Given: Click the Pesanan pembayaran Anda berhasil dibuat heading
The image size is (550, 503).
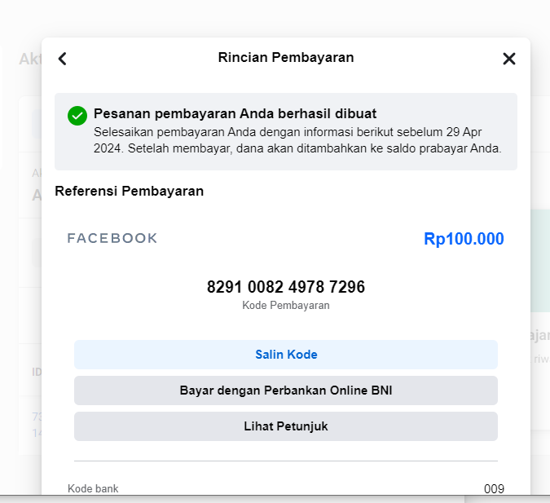Looking at the screenshot, I should (235, 114).
